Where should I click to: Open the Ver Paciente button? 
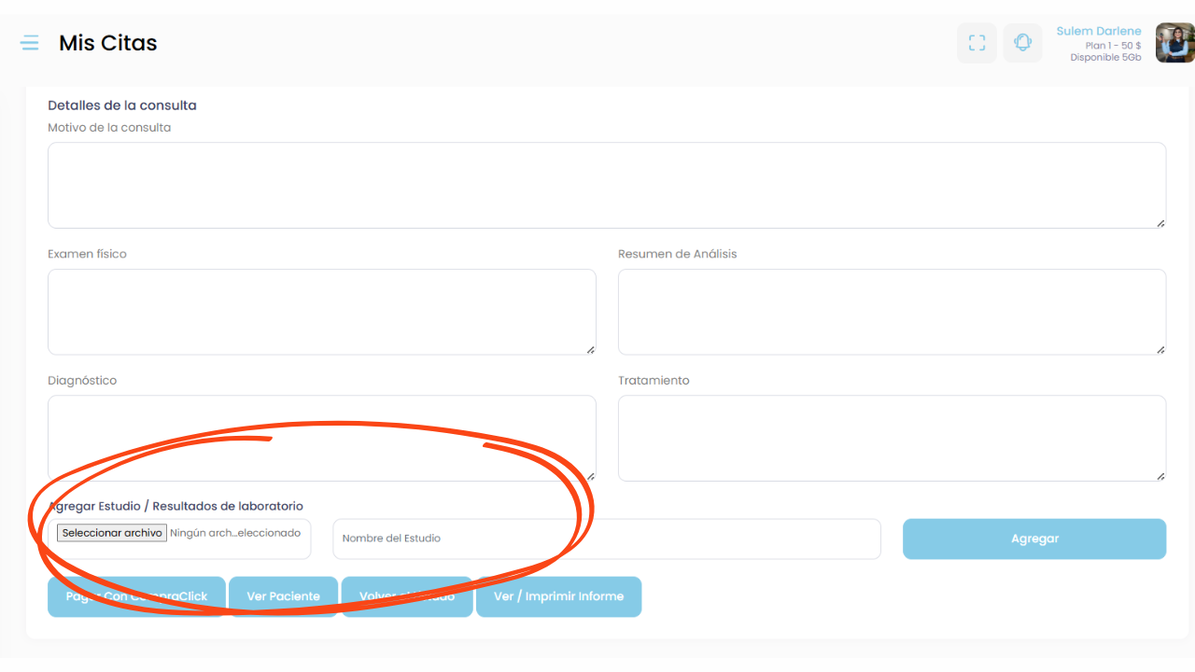click(x=283, y=596)
